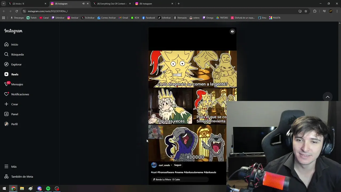341x192 pixels.
Task: Click the browser back arrow
Action: click(4, 11)
